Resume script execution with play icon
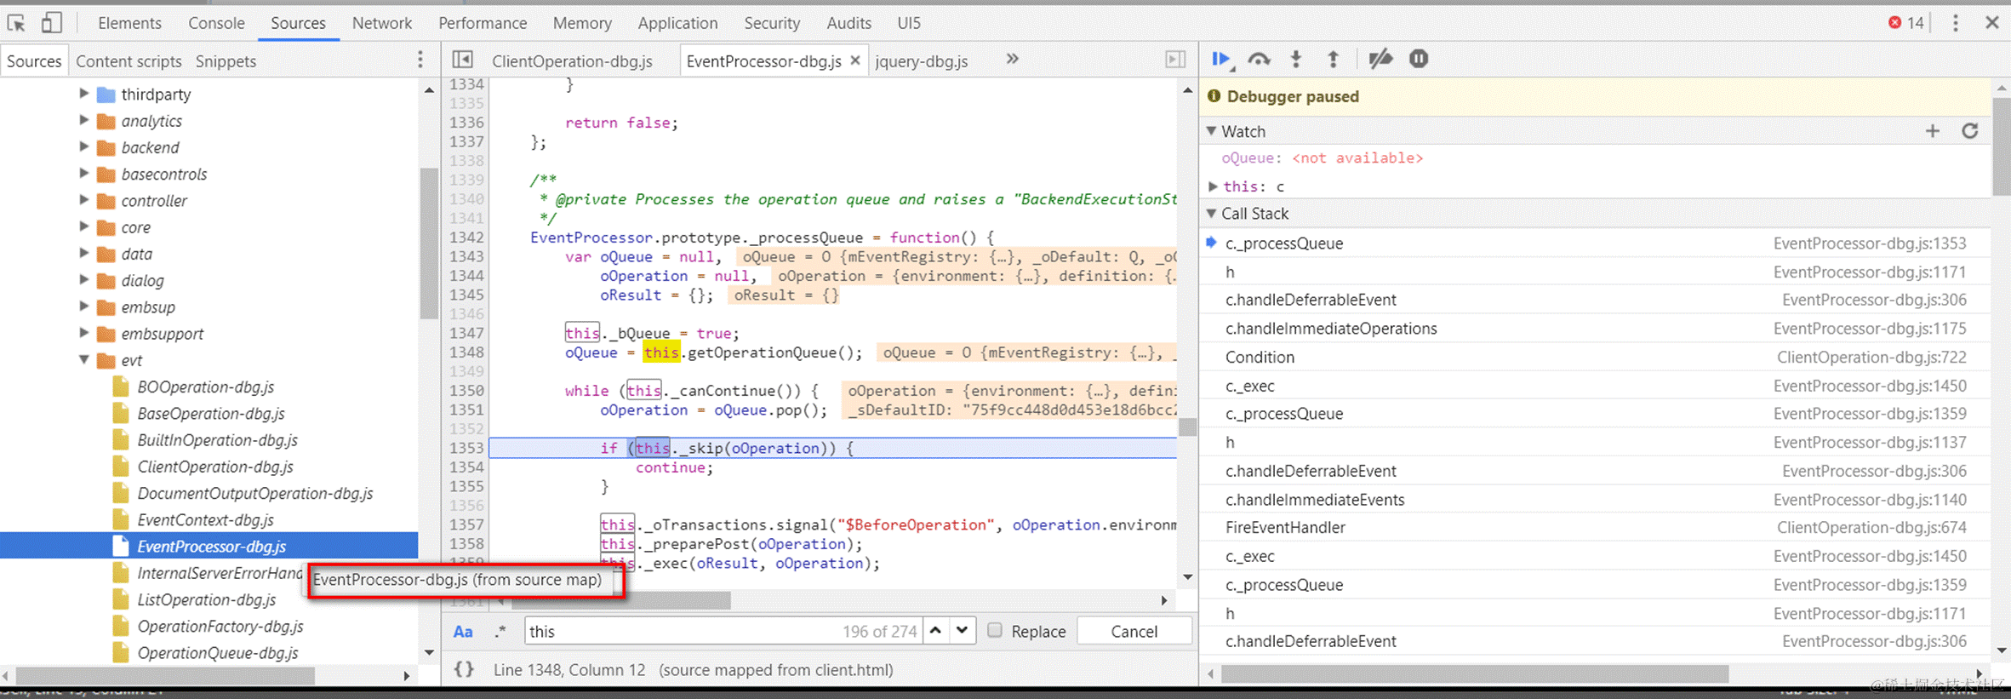This screenshot has width=2011, height=699. tap(1221, 60)
